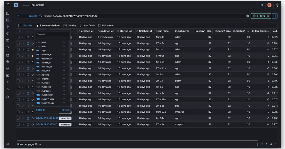285x149 pixels.
Task: Open the settings gear in sidebar
Action: click(8, 97)
